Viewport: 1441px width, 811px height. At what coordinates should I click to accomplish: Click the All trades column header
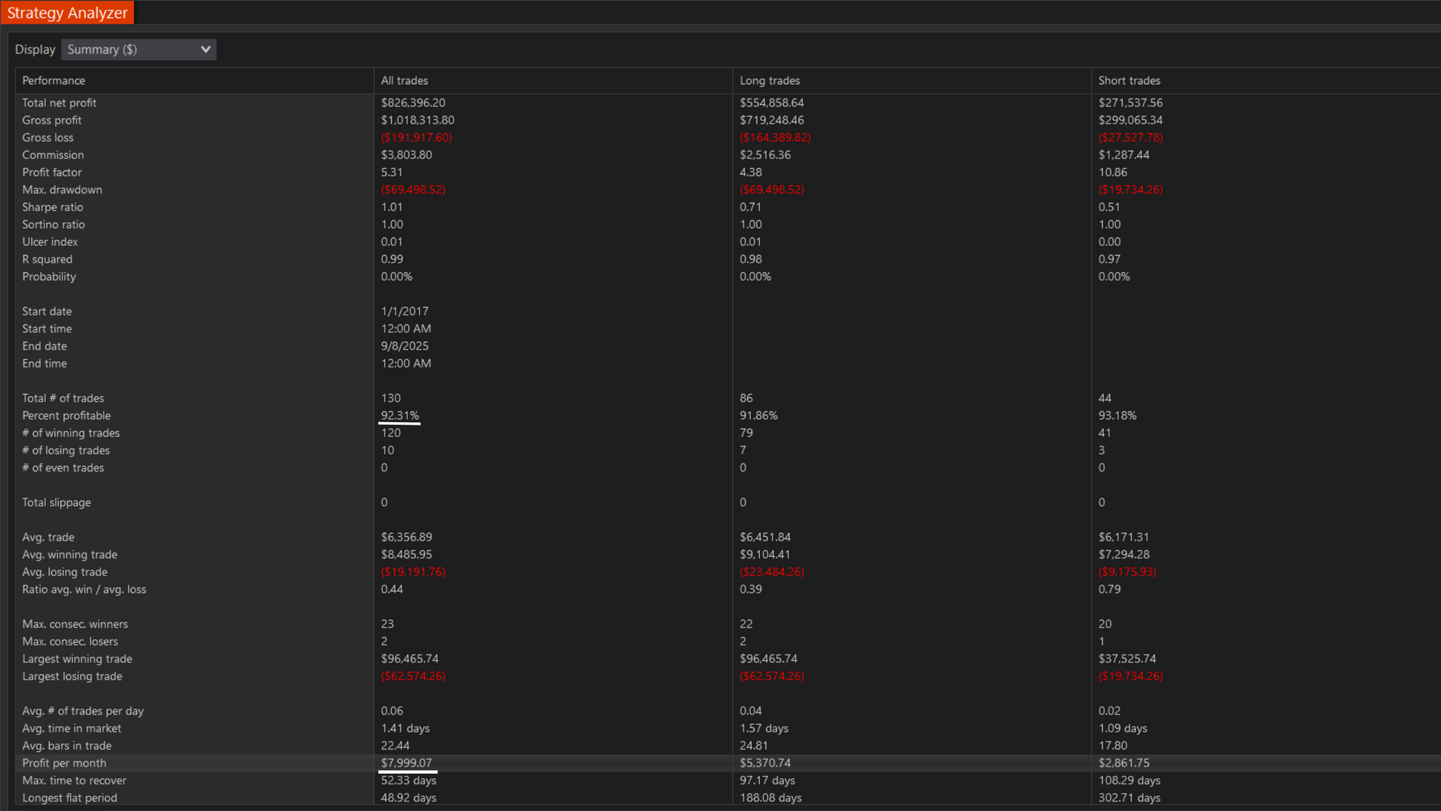404,81
